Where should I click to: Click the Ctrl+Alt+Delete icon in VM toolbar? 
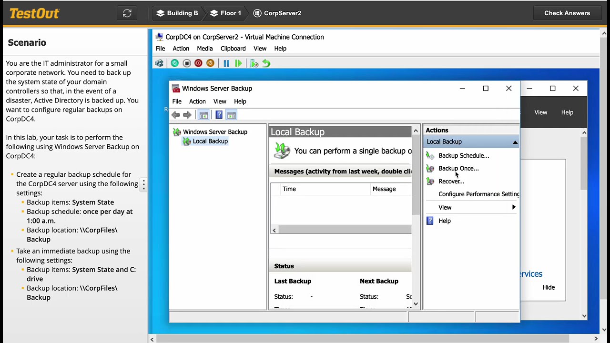tap(159, 63)
